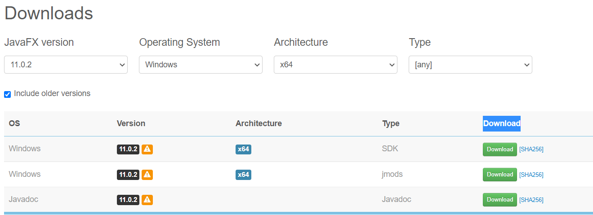
Task: Download the Windows SDK package
Action: pyautogui.click(x=500, y=149)
